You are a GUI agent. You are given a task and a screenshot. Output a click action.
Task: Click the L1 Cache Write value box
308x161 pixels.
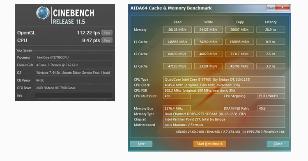tap(208, 42)
